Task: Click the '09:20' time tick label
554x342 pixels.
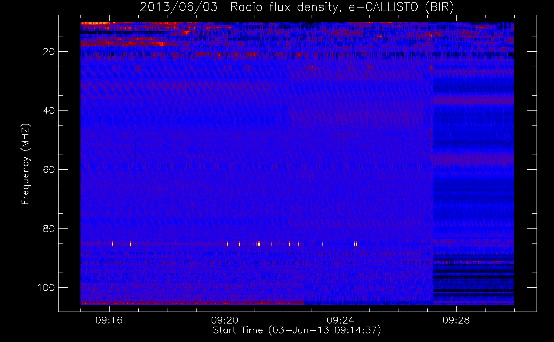Action: [x=225, y=320]
